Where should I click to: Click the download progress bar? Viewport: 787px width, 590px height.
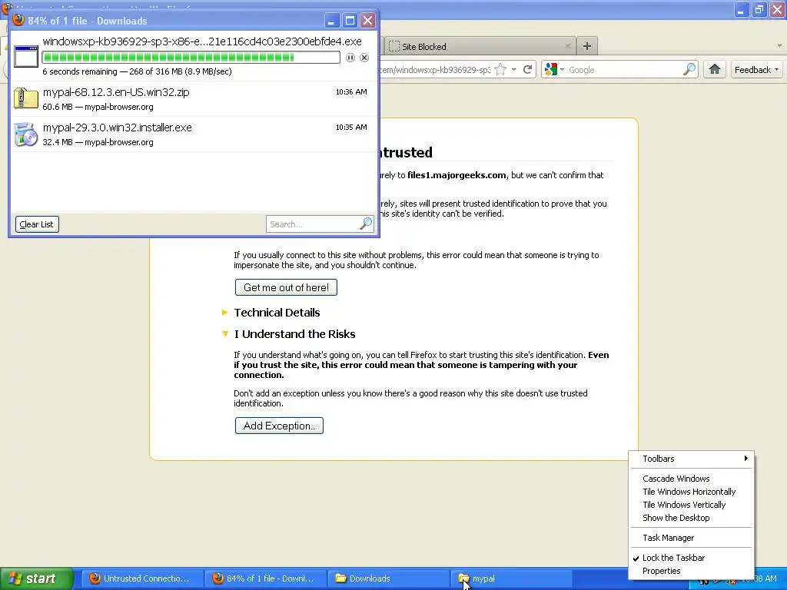(191, 58)
